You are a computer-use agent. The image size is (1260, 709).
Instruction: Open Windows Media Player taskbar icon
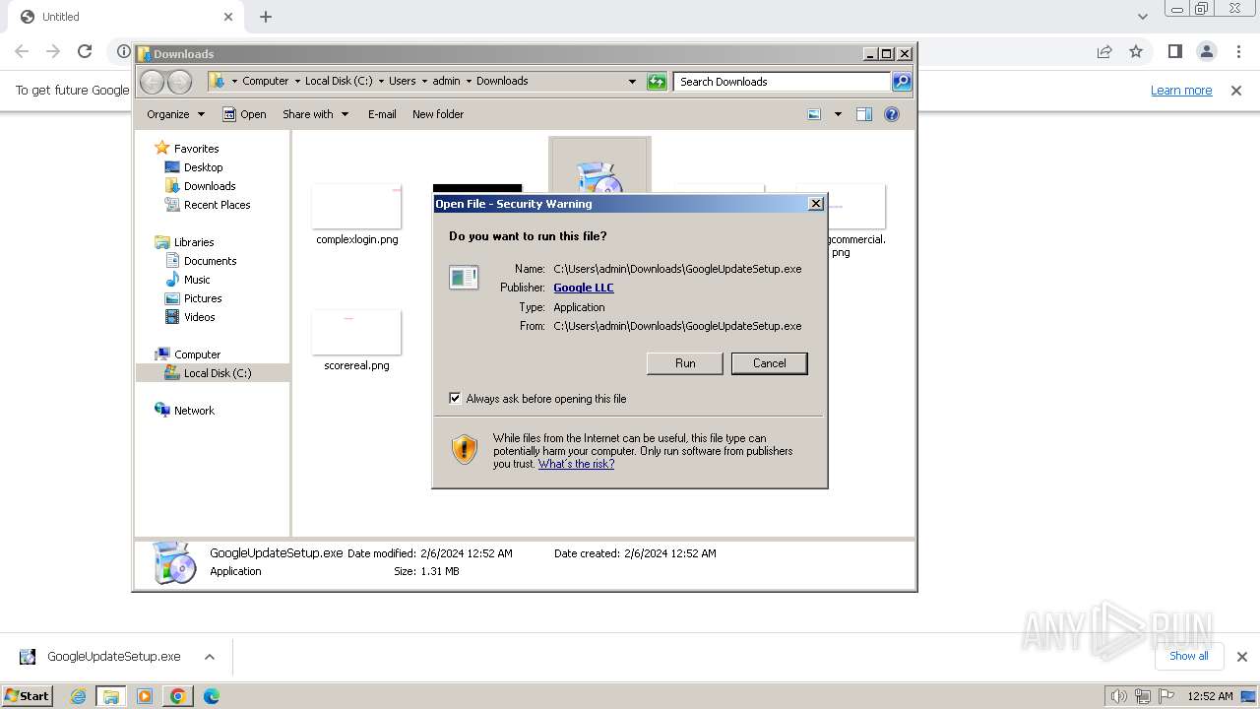coord(145,696)
